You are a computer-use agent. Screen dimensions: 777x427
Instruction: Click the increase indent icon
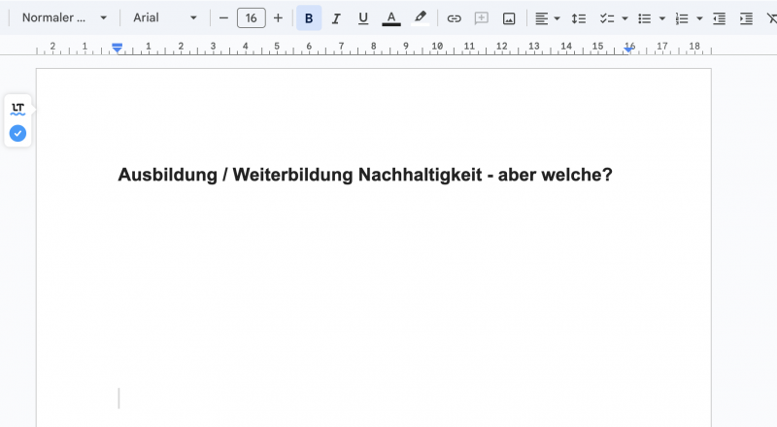tap(746, 18)
